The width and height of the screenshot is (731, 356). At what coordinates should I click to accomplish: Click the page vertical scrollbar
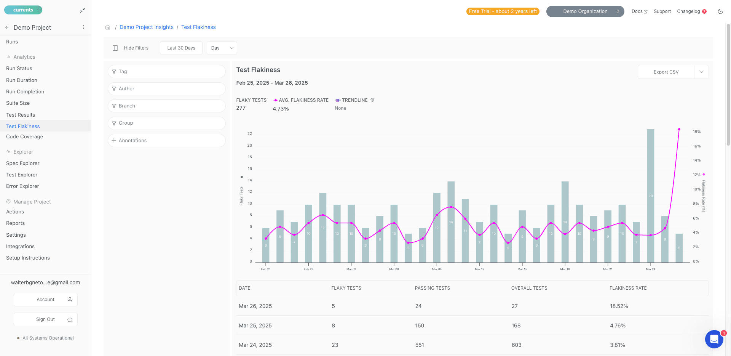coord(728,85)
